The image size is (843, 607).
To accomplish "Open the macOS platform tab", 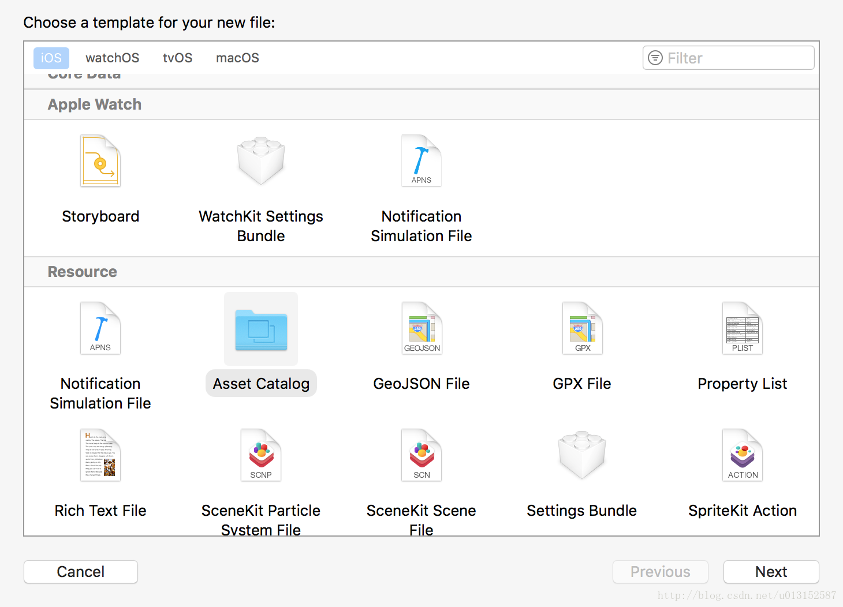I will coord(237,58).
